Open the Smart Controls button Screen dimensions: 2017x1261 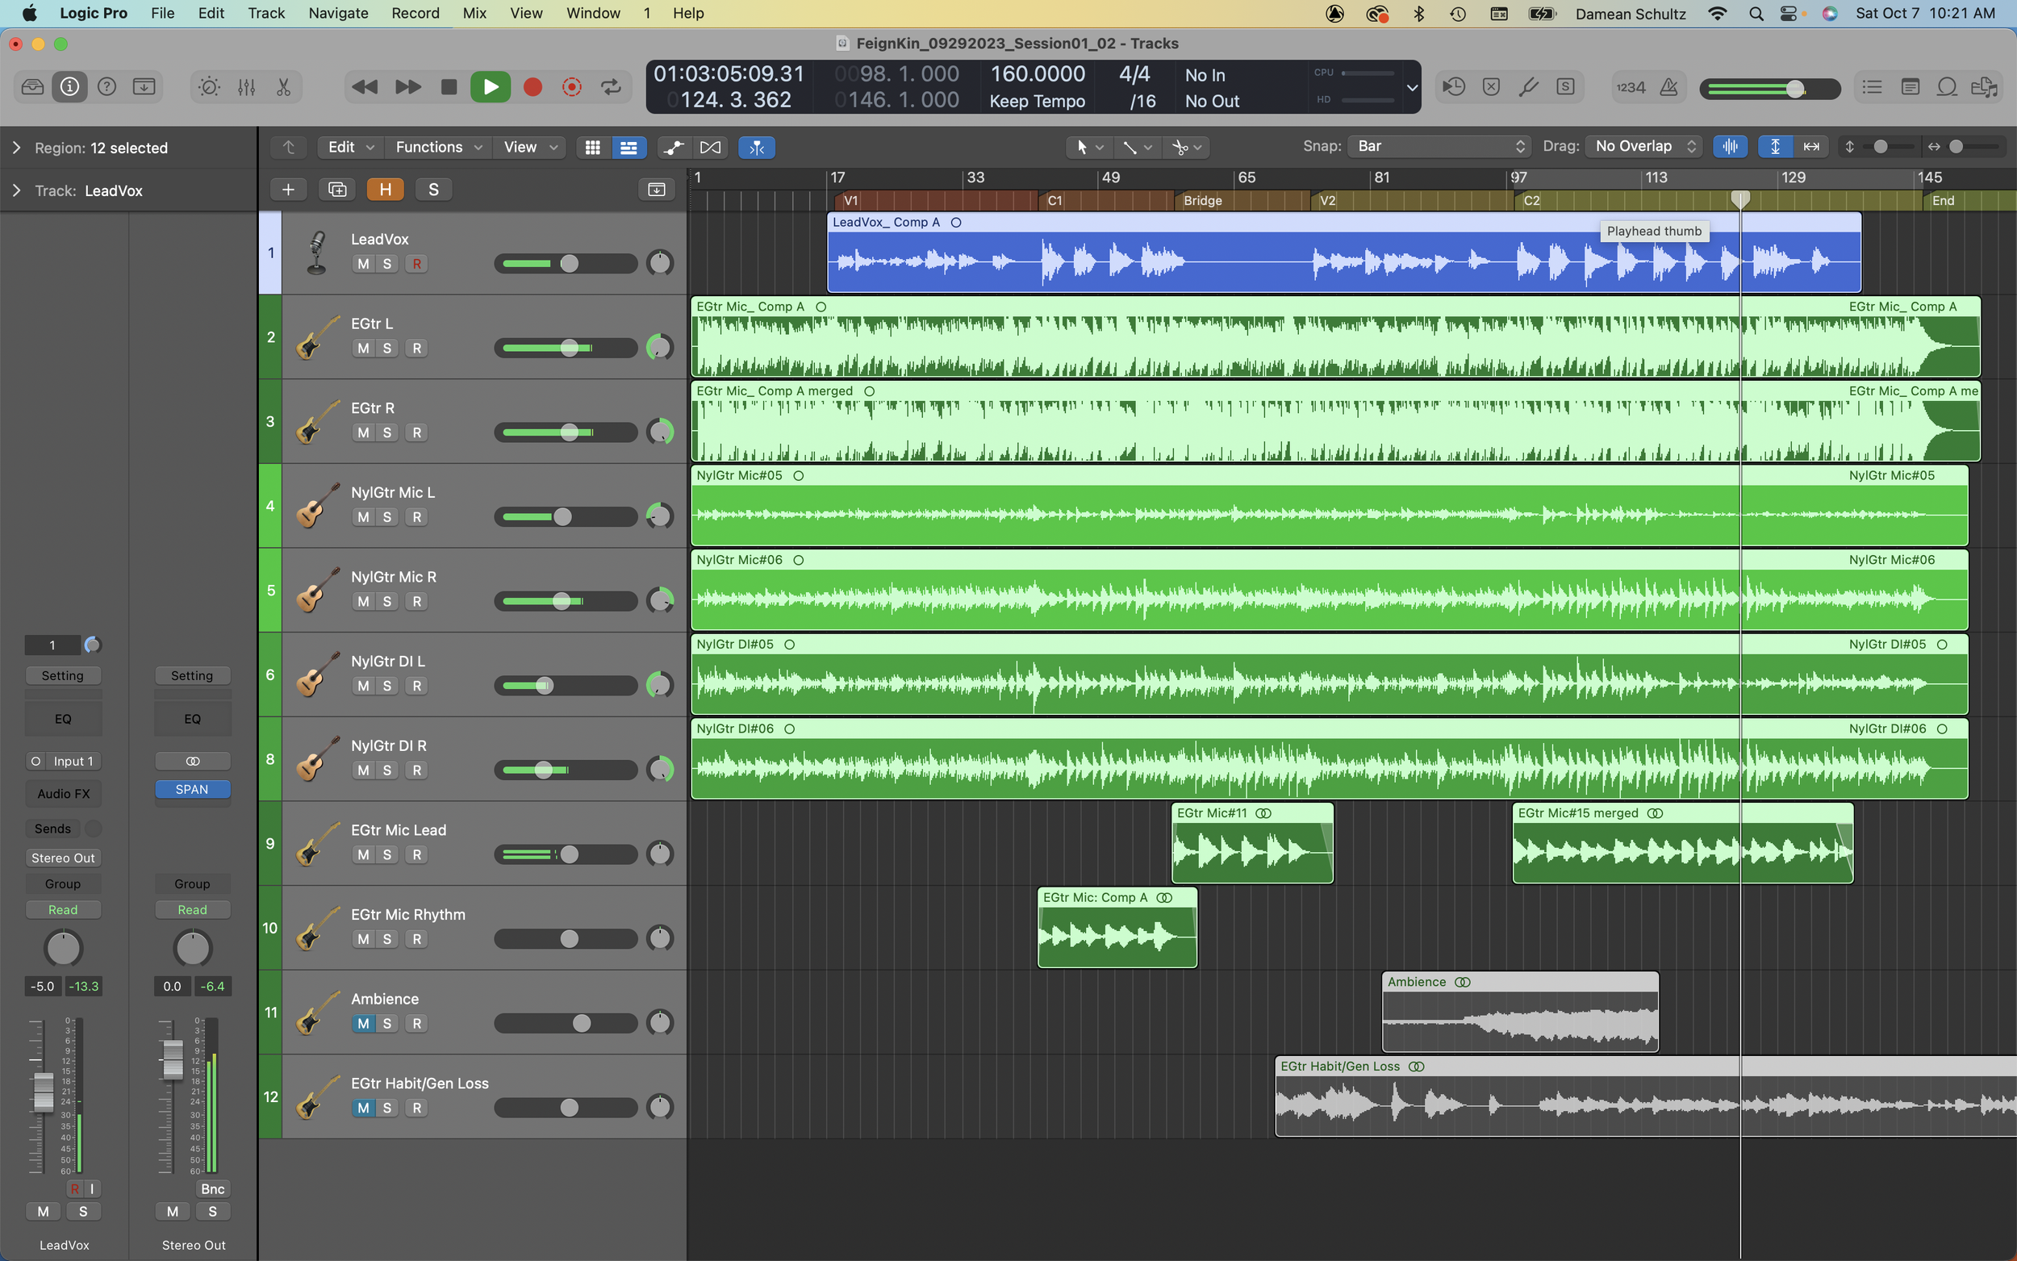click(x=208, y=87)
